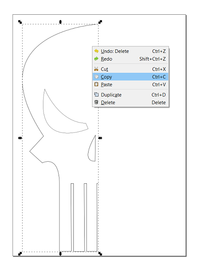Click the yellow Undo arrow icon
201x260 pixels.
96,51
